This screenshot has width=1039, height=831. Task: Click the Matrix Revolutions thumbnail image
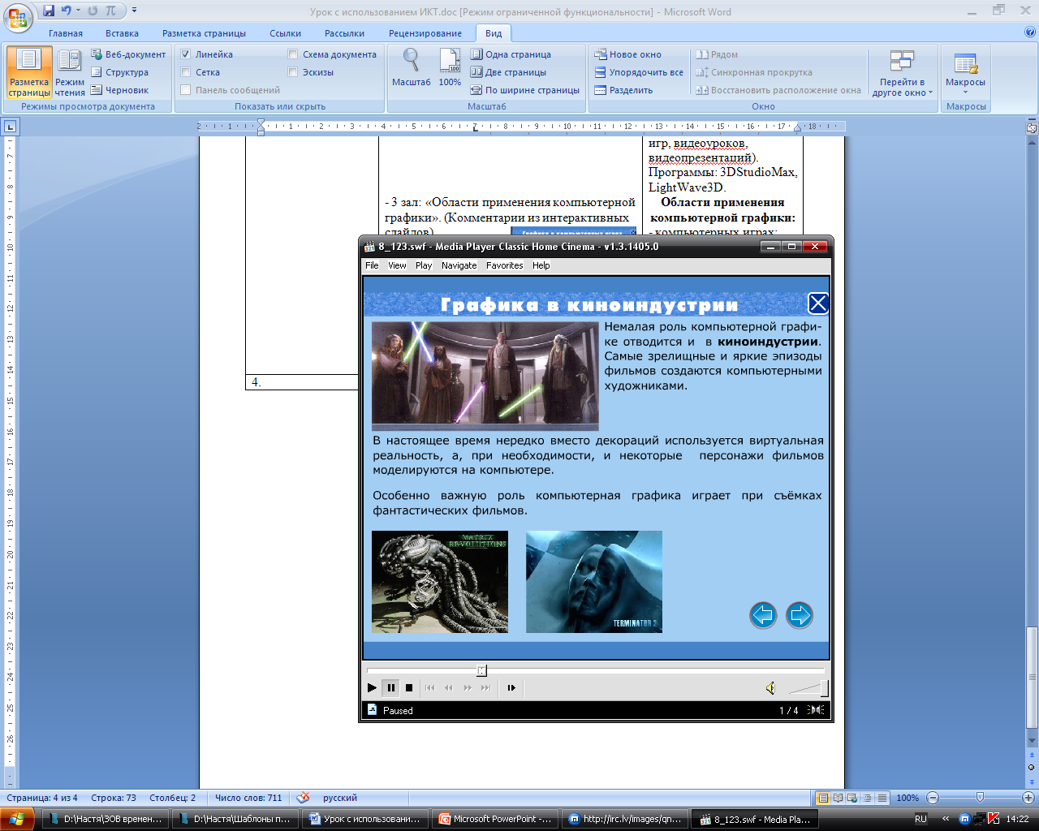click(440, 582)
